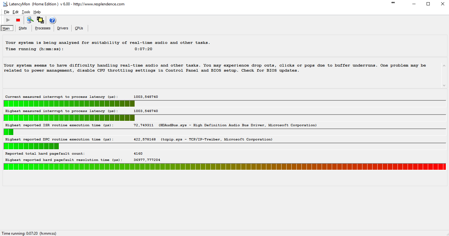
Task: Select the Main tab
Action: pyautogui.click(x=6, y=28)
